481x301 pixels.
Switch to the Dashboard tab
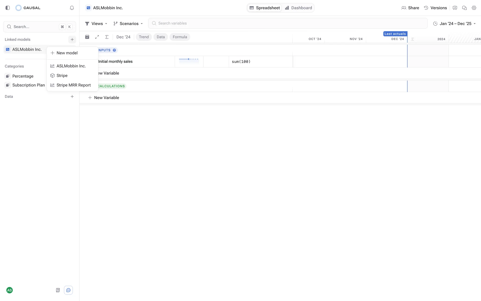(x=298, y=8)
